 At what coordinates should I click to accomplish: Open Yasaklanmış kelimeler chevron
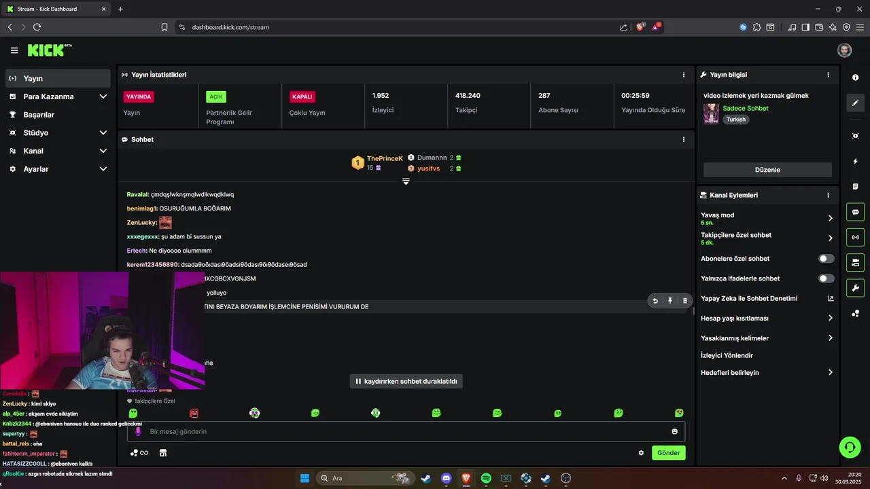pyautogui.click(x=830, y=338)
